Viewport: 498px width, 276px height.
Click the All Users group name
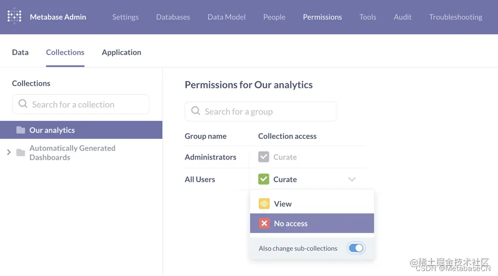coord(200,179)
